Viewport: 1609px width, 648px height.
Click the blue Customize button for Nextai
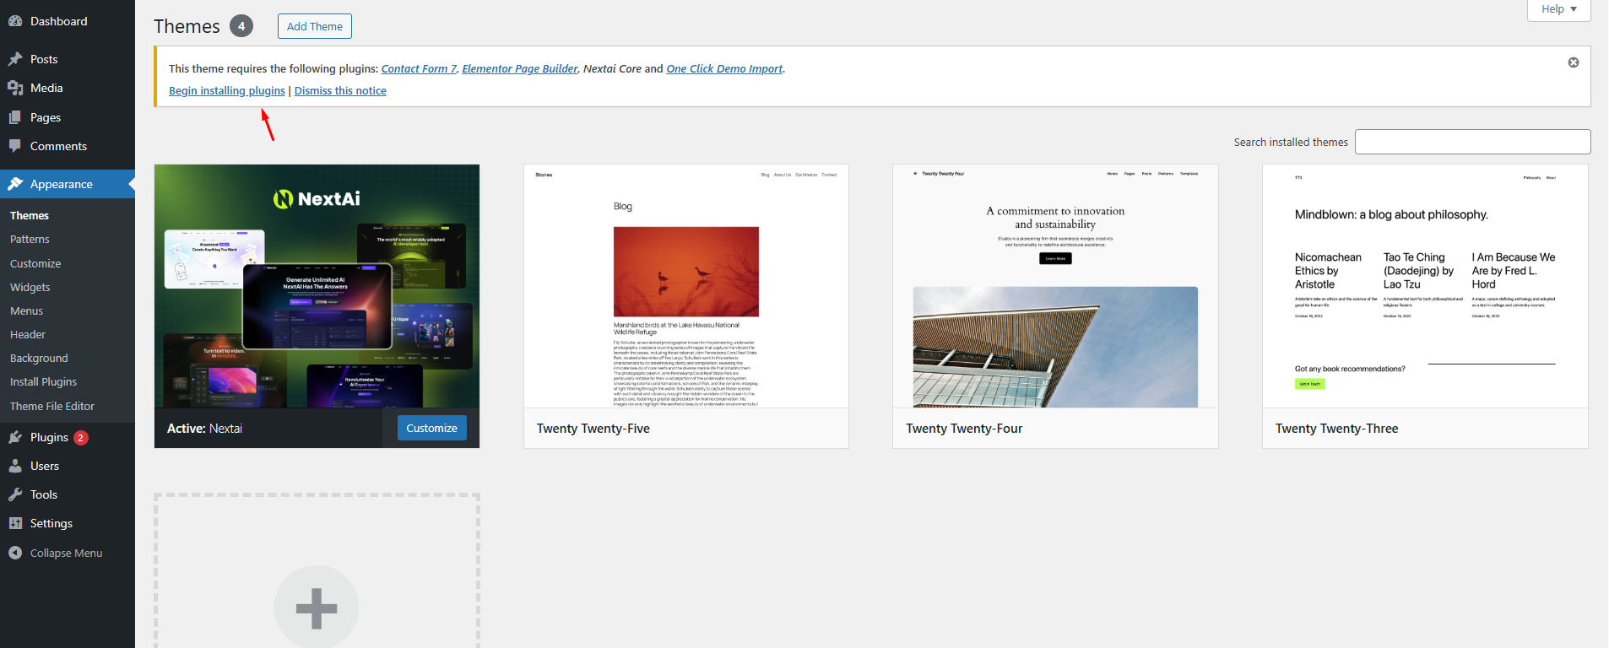(431, 428)
